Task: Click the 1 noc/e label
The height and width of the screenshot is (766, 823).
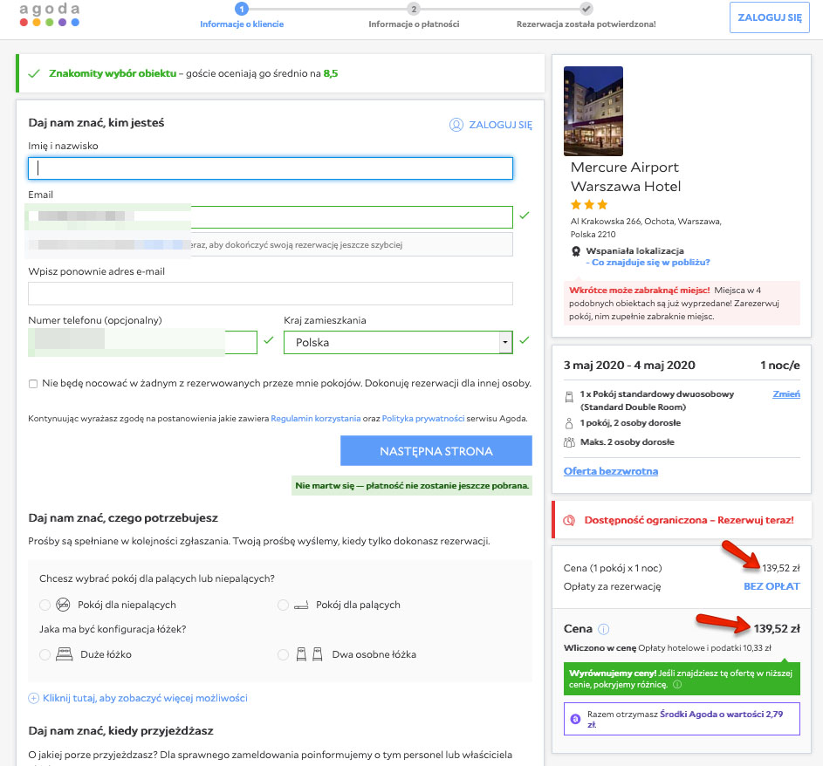Action: pos(780,366)
